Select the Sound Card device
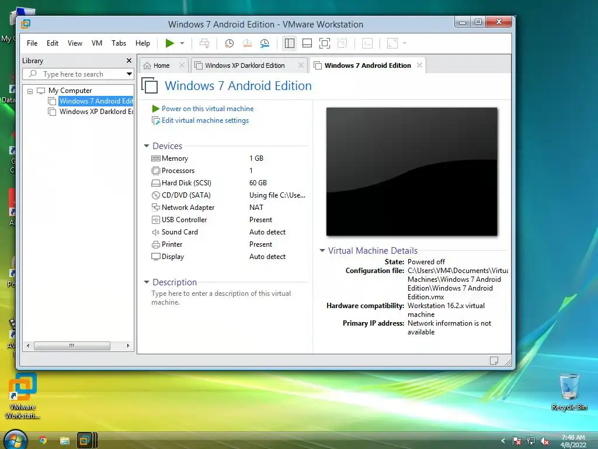598x449 pixels. pos(228,232)
